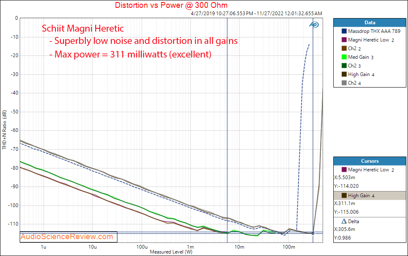408x256 pixels.
Task: Click the Data panel header
Action: click(370, 23)
